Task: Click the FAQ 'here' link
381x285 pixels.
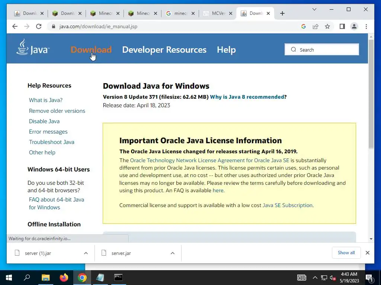Action: [x=218, y=190]
